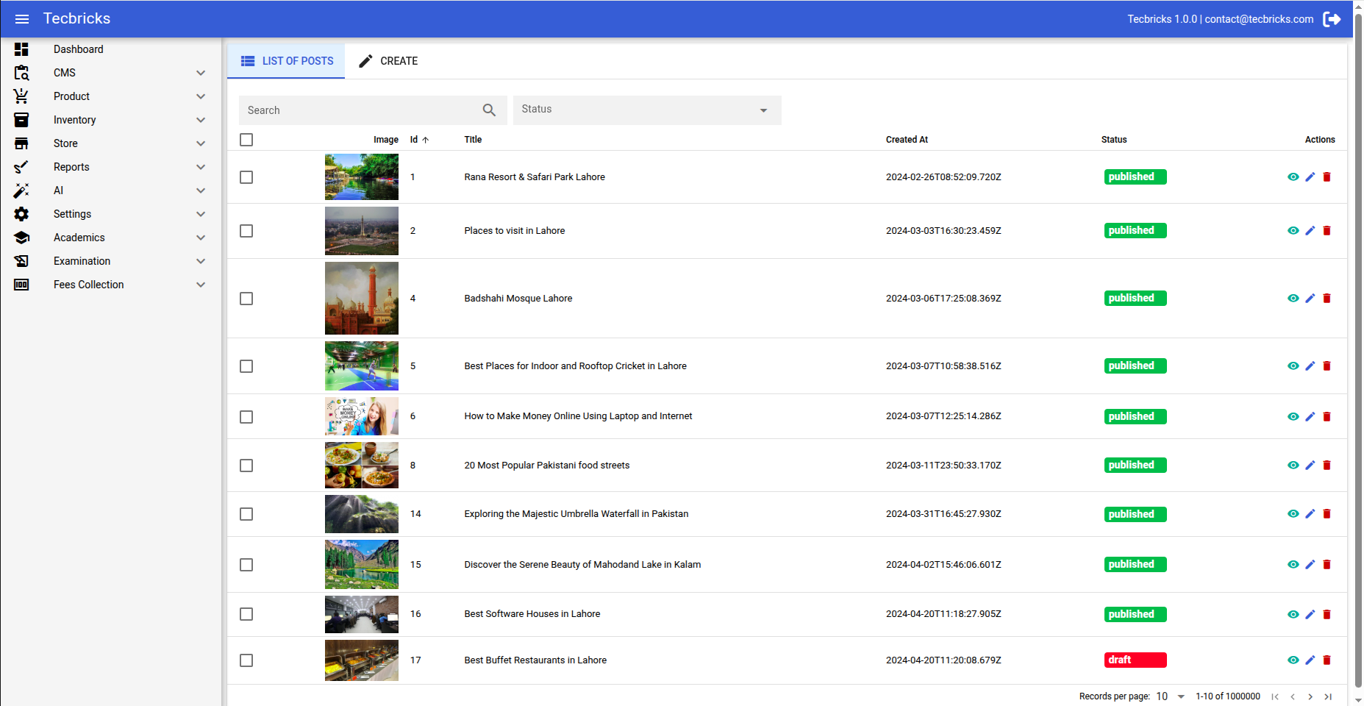
Task: Expand the Reports menu chevron
Action: tap(201, 167)
